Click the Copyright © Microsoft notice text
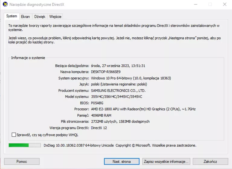This screenshot has width=232, height=169. coord(156,146)
